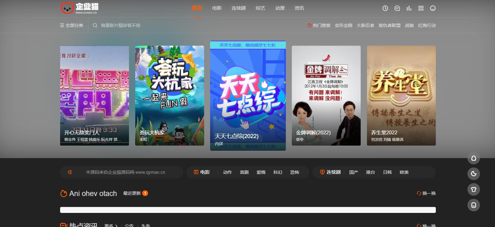Image resolution: width=495 pixels, height=227 pixels.
Task: Open the 养生堂2022 poster card
Action: tap(401, 96)
